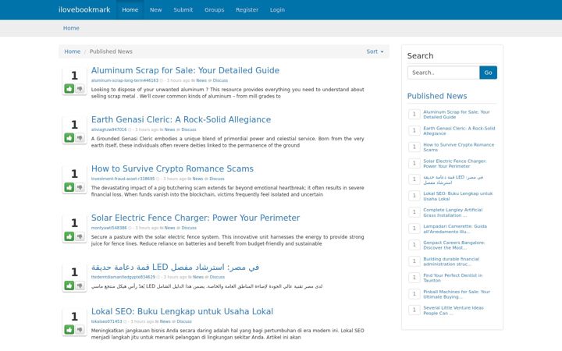Open sidebar link Several Little Venture Ideas
Image resolution: width=562 pixels, height=351 pixels.
click(x=454, y=310)
